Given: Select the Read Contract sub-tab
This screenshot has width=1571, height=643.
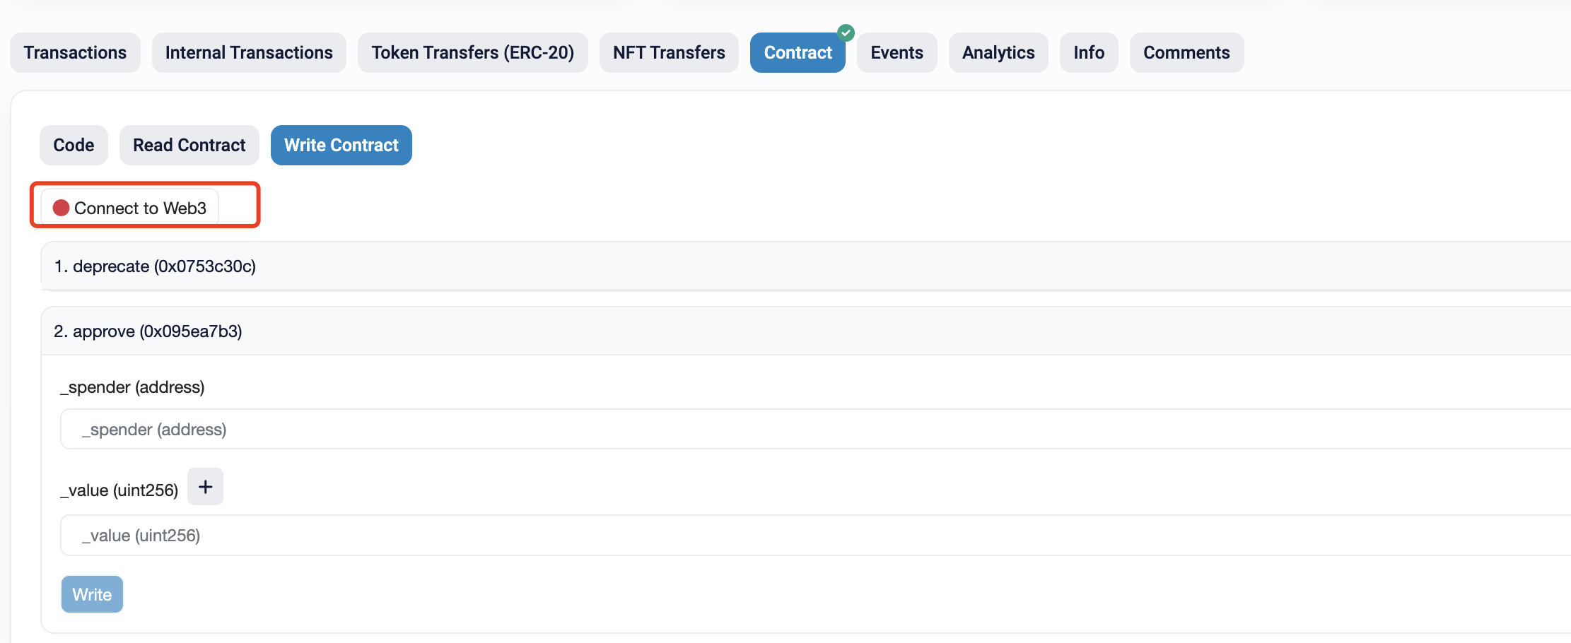Looking at the screenshot, I should point(189,146).
